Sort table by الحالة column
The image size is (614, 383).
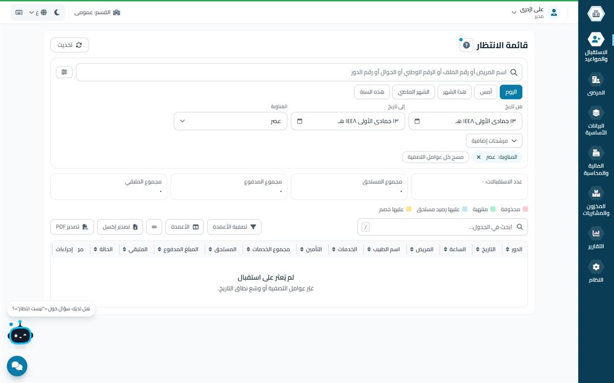(102, 249)
